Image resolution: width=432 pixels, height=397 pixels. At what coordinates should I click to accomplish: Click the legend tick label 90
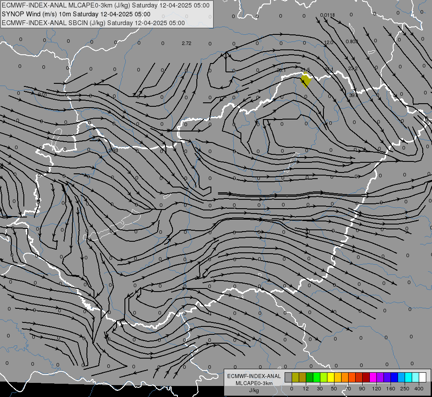pos(362,389)
